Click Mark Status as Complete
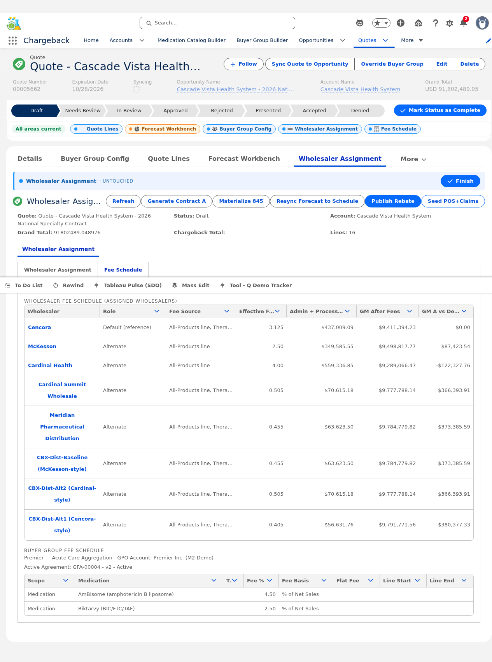 coord(440,110)
